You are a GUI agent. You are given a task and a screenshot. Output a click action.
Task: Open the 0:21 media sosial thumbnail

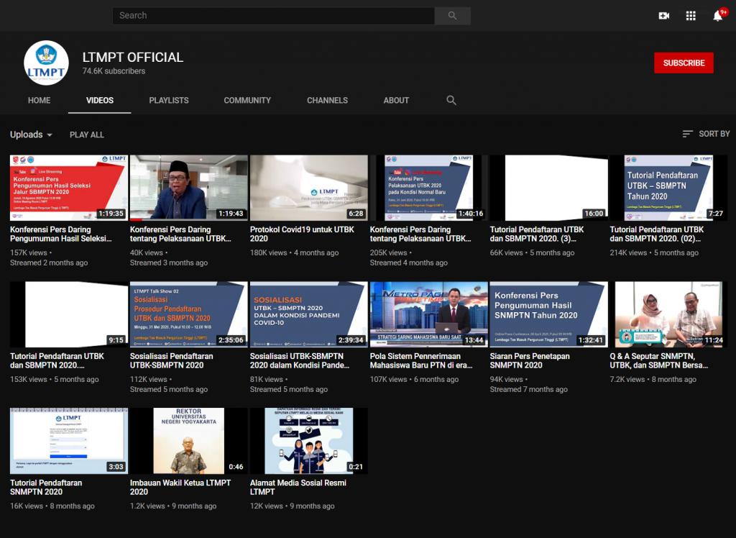click(309, 441)
